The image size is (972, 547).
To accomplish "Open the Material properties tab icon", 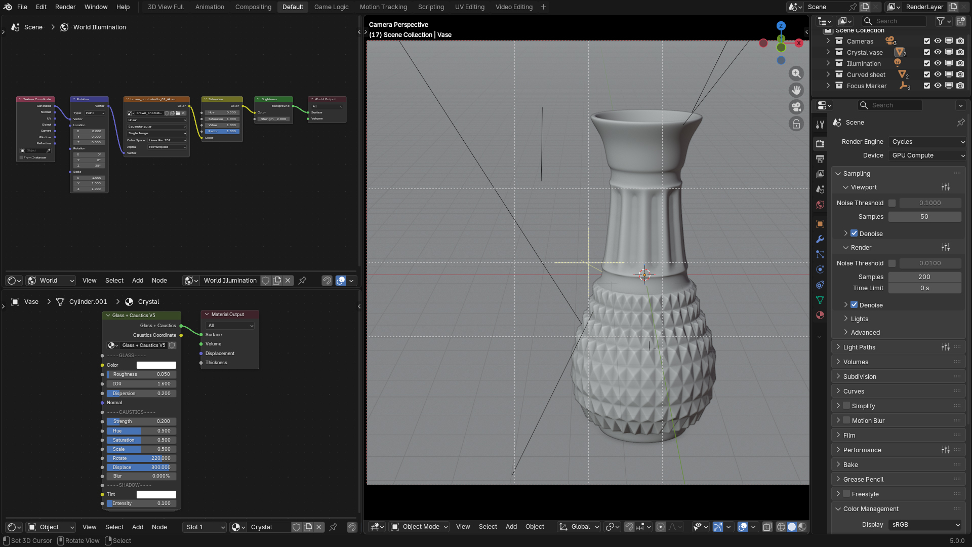I will [820, 315].
